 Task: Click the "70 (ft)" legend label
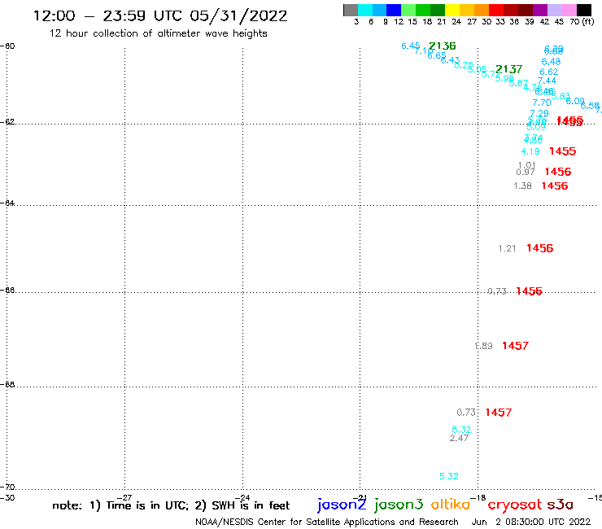tap(582, 22)
